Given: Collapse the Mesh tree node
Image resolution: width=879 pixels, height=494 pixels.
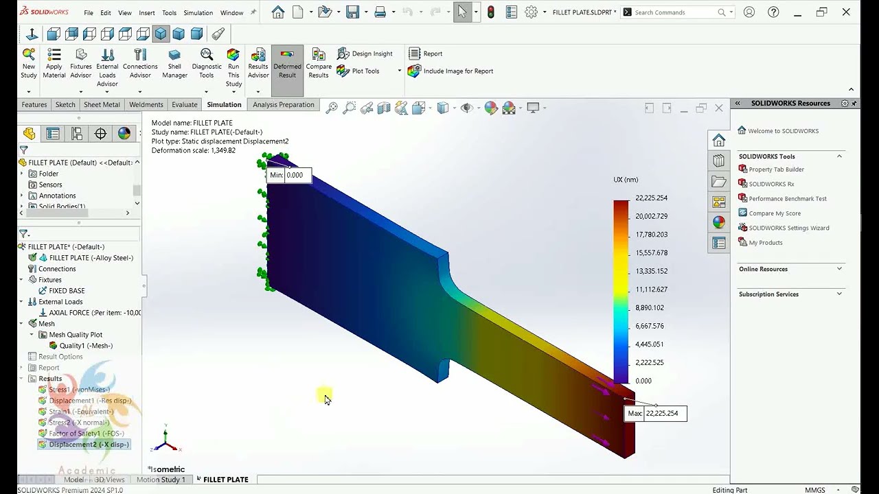Looking at the screenshot, I should [x=21, y=323].
